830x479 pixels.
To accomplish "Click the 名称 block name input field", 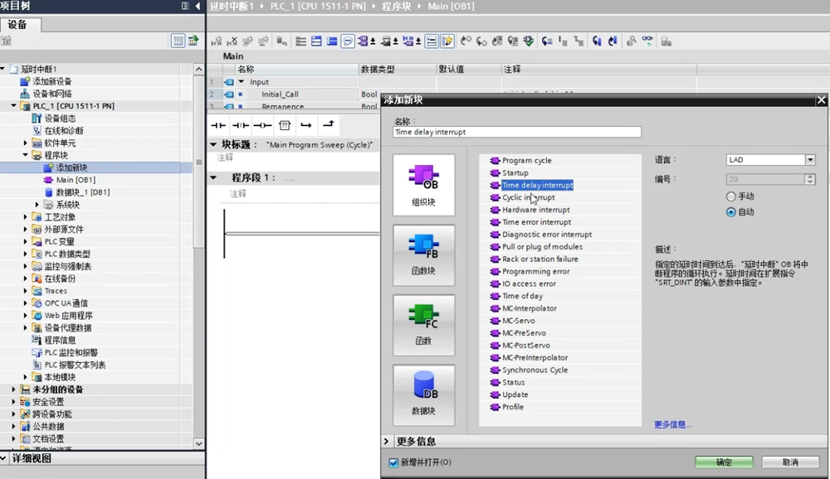I will point(516,132).
